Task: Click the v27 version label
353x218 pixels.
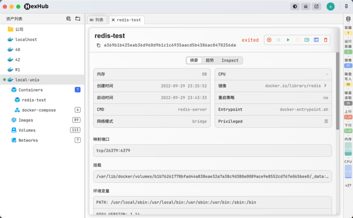Action: point(348,185)
